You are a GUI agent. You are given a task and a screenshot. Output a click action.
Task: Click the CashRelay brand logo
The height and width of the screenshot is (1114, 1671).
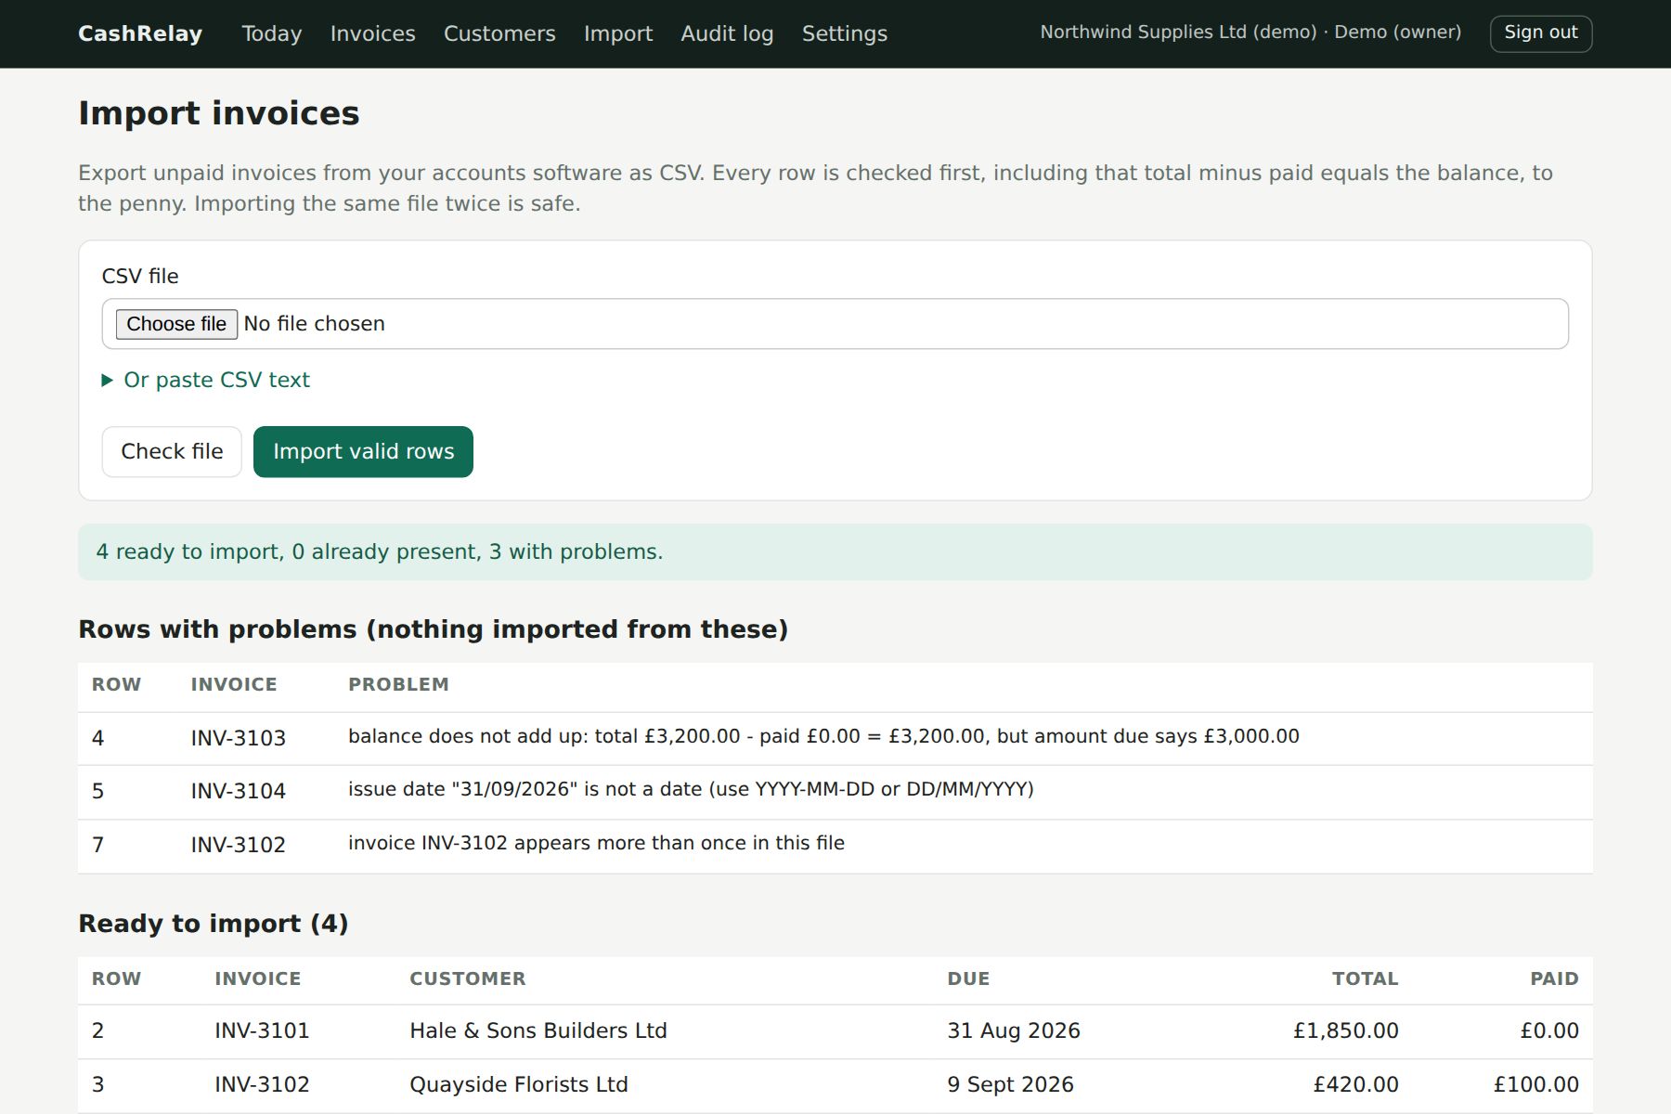pos(140,33)
